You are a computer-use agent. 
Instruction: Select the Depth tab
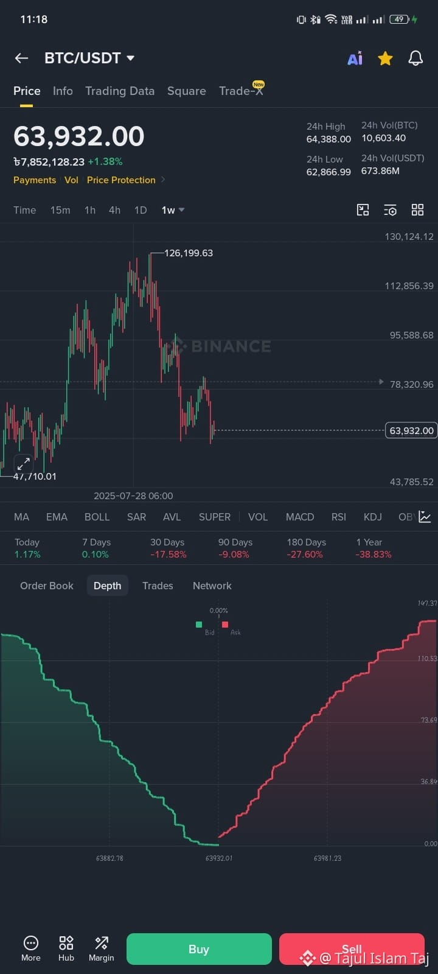[107, 586]
